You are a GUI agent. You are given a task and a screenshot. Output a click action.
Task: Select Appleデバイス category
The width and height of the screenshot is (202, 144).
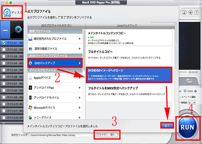pyautogui.click(x=55, y=78)
